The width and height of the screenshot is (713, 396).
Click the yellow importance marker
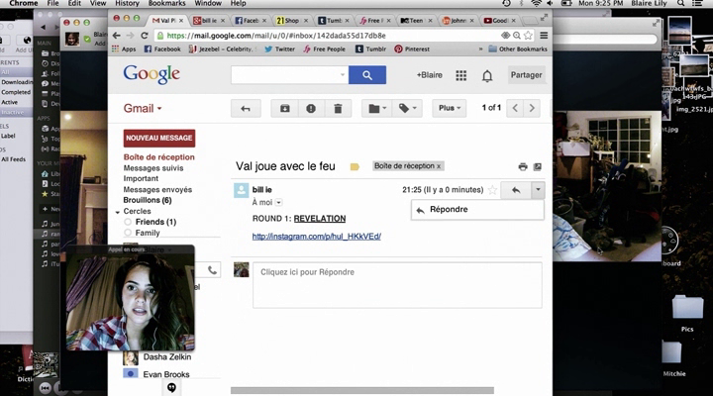tap(355, 167)
